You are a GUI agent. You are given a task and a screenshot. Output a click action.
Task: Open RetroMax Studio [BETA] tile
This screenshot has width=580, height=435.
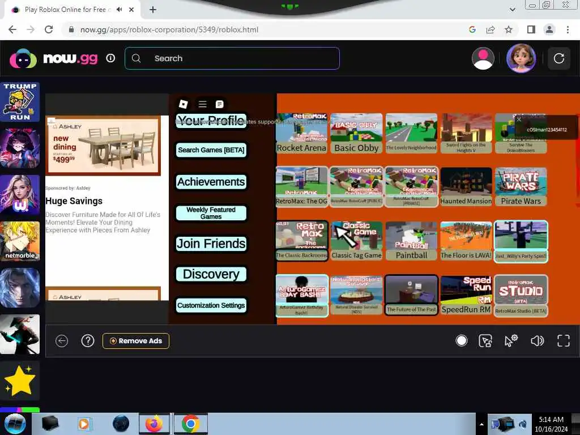pyautogui.click(x=521, y=295)
